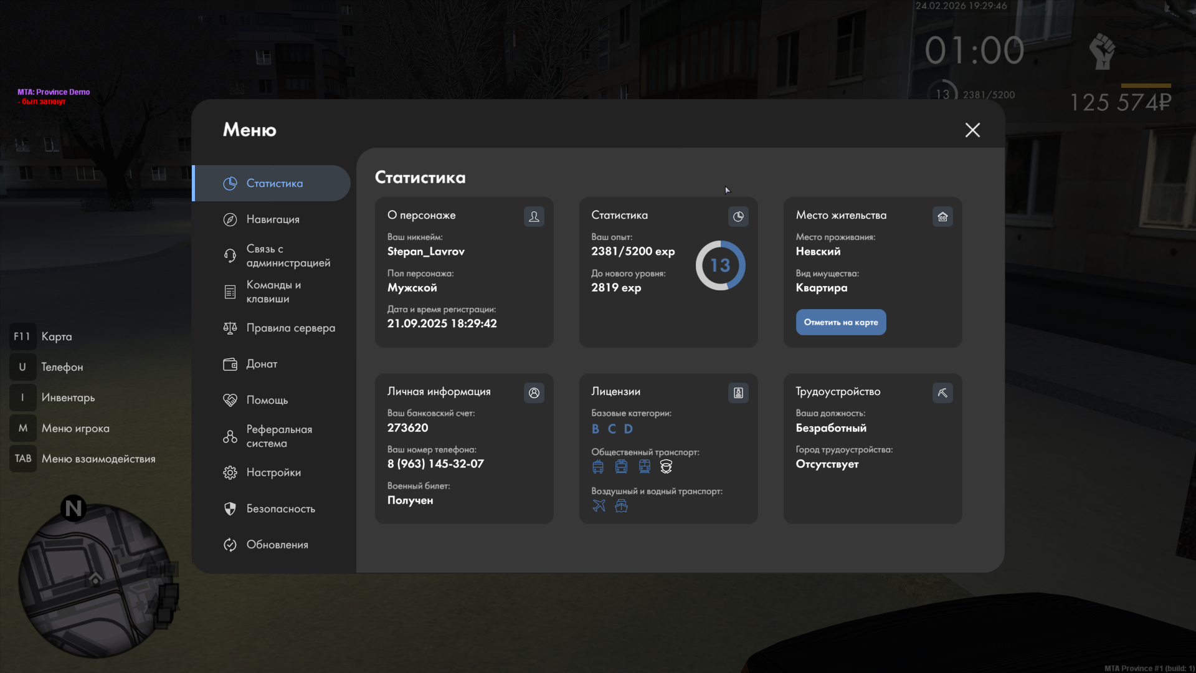Viewport: 1196px width, 673px height.
Task: Click the first bus transport license icon
Action: pyautogui.click(x=598, y=467)
